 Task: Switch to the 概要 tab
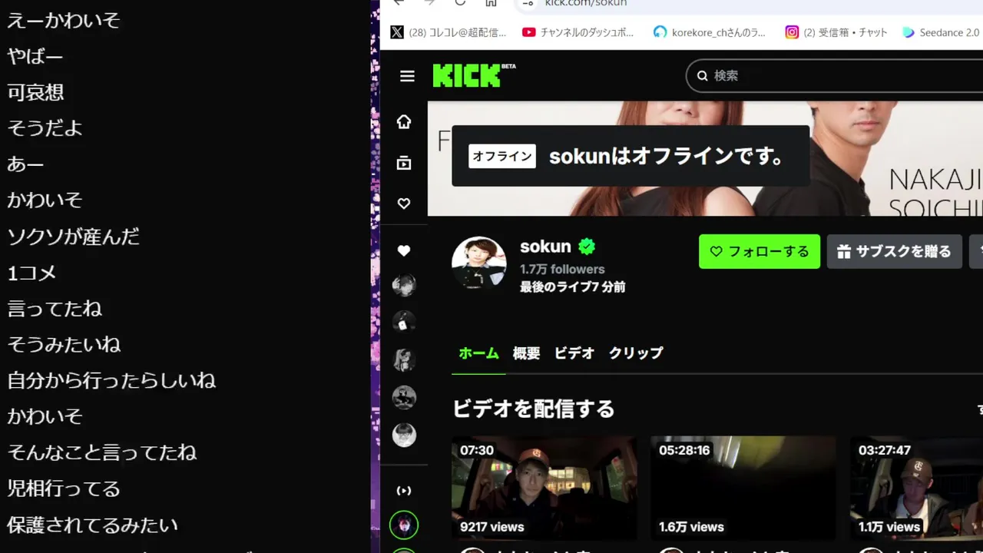pyautogui.click(x=526, y=353)
